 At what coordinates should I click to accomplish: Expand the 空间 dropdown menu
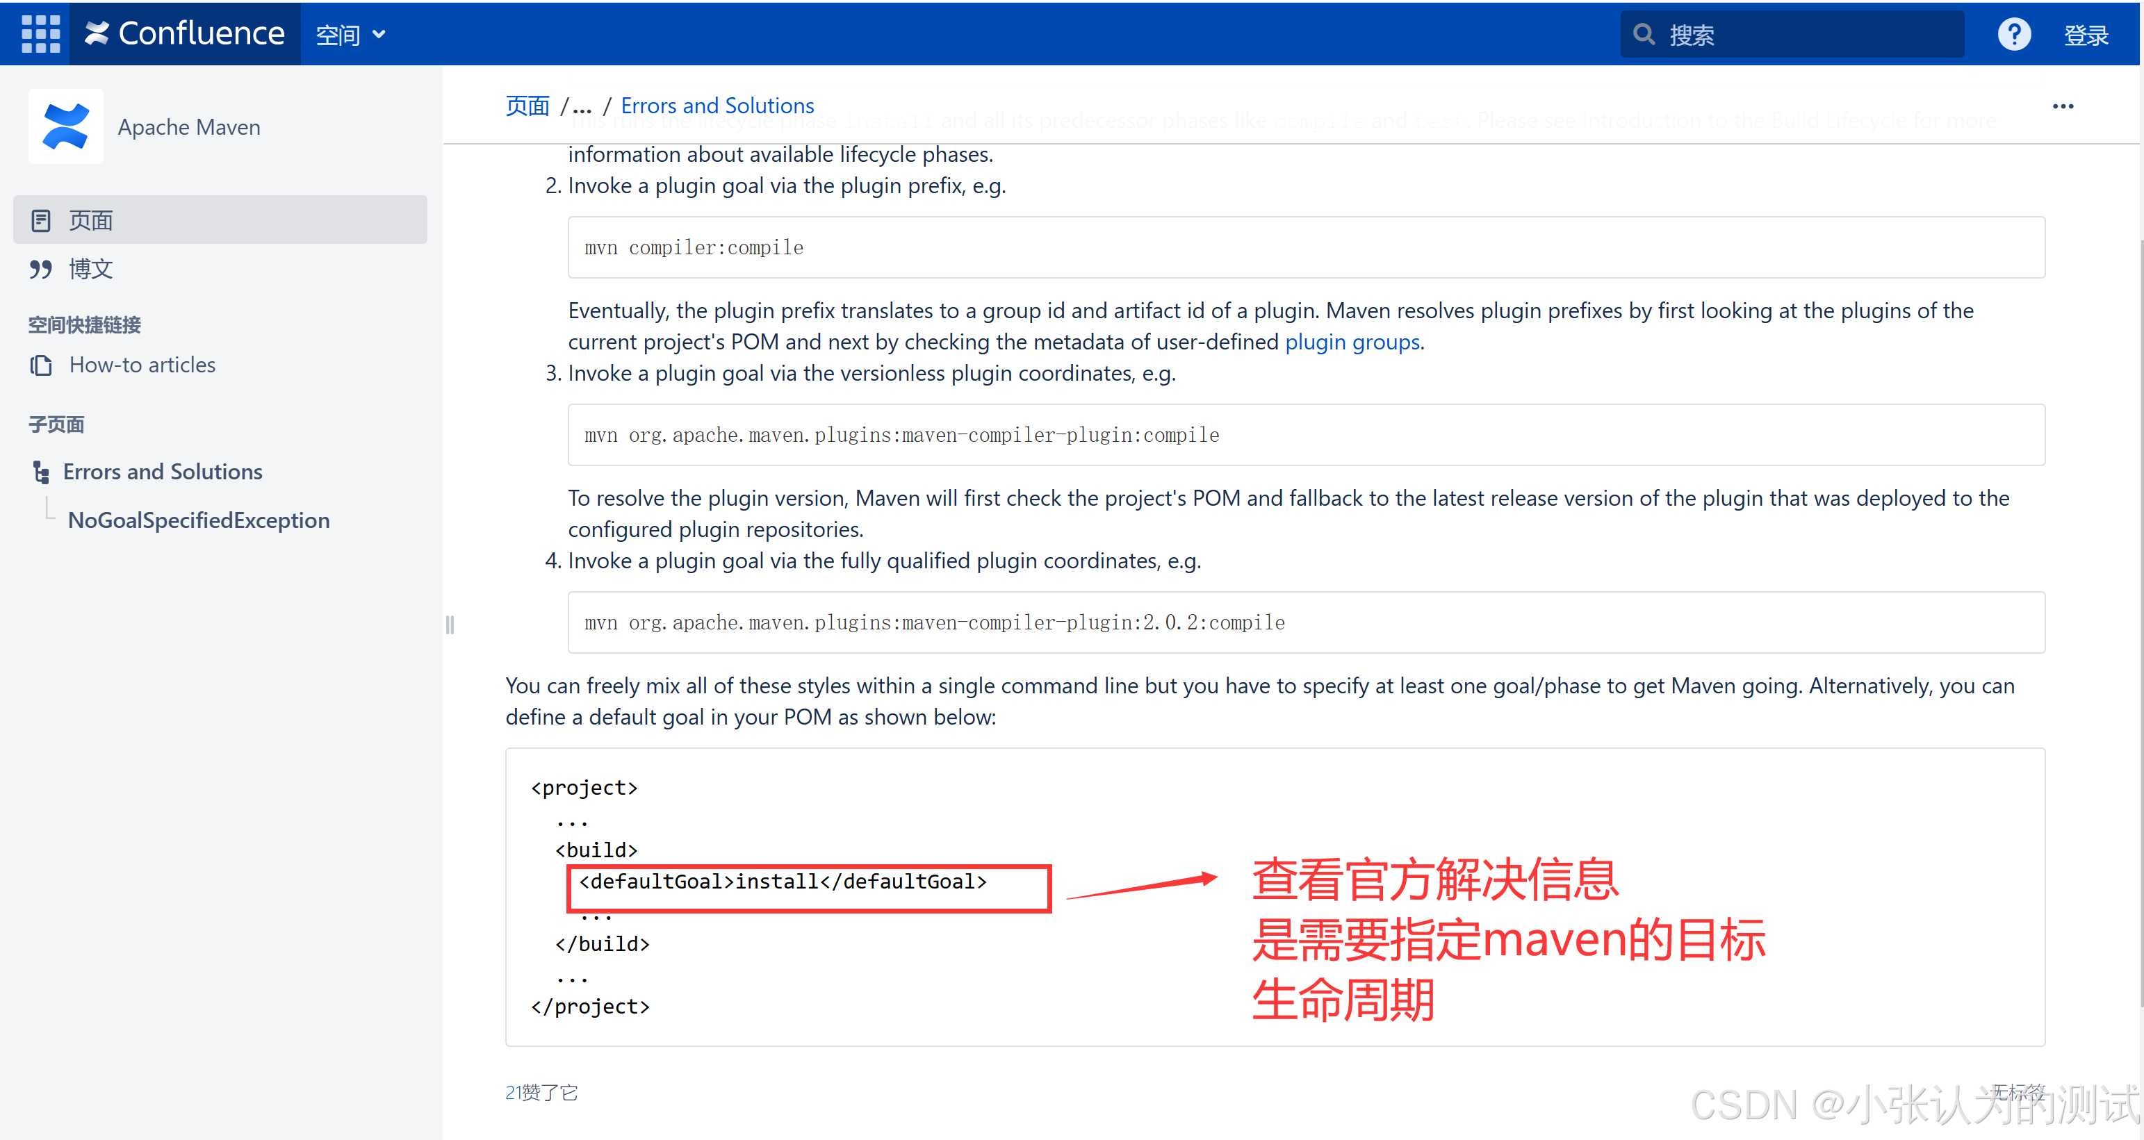coord(346,35)
